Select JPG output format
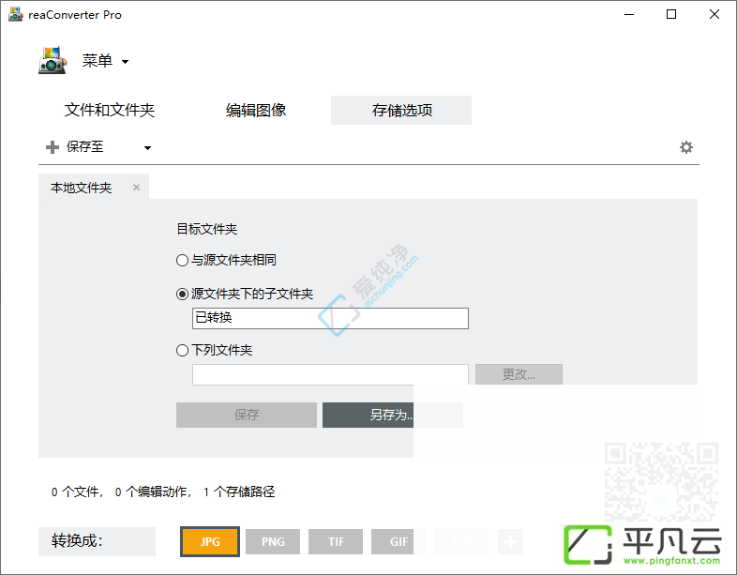This screenshot has width=737, height=575. (210, 541)
